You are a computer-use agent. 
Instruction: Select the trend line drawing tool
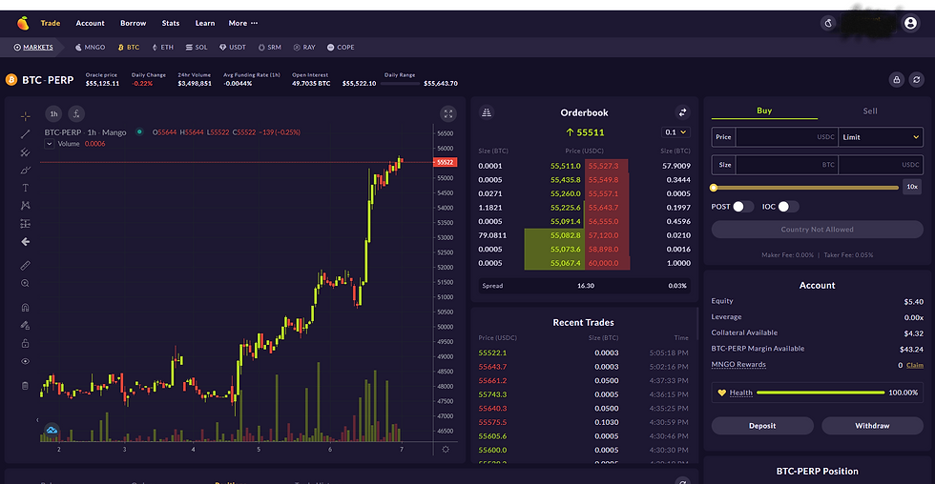pos(25,134)
